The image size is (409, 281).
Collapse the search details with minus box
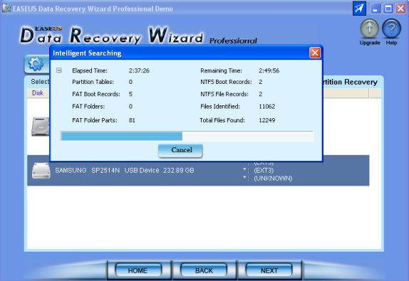59,70
